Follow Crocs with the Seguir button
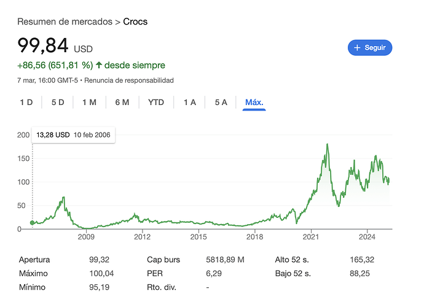Image resolution: width=424 pixels, height=302 pixels. [370, 48]
